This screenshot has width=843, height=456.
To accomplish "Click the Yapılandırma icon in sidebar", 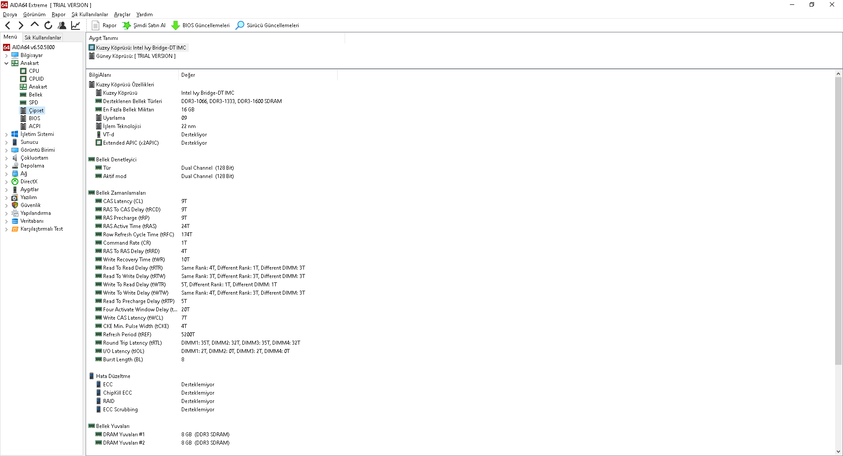I will [15, 213].
